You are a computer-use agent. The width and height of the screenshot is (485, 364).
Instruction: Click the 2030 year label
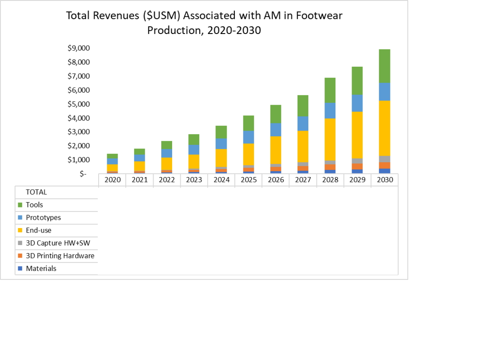385,180
